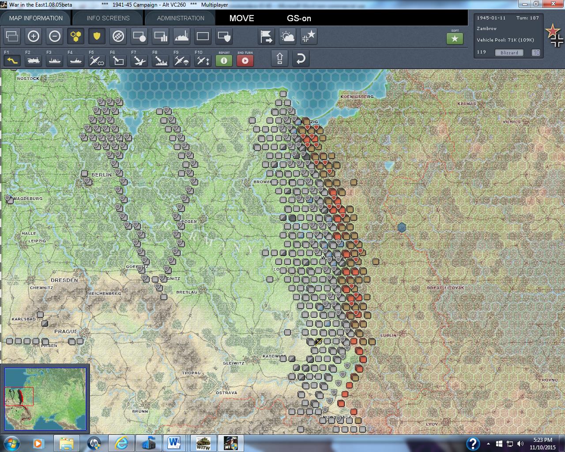Screen dimensions: 565x452
Task: Click the box showing 10
Action: click(535, 53)
